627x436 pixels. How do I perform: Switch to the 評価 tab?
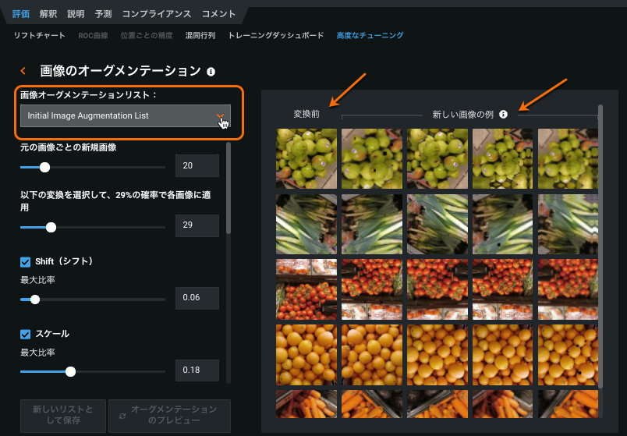(x=21, y=14)
